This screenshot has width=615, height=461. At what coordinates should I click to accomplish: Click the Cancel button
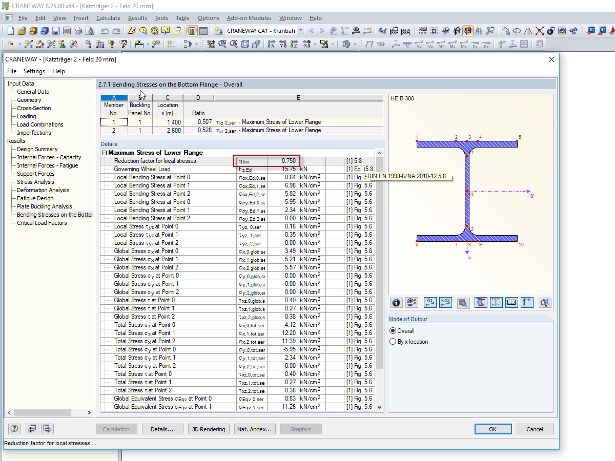pos(535,429)
